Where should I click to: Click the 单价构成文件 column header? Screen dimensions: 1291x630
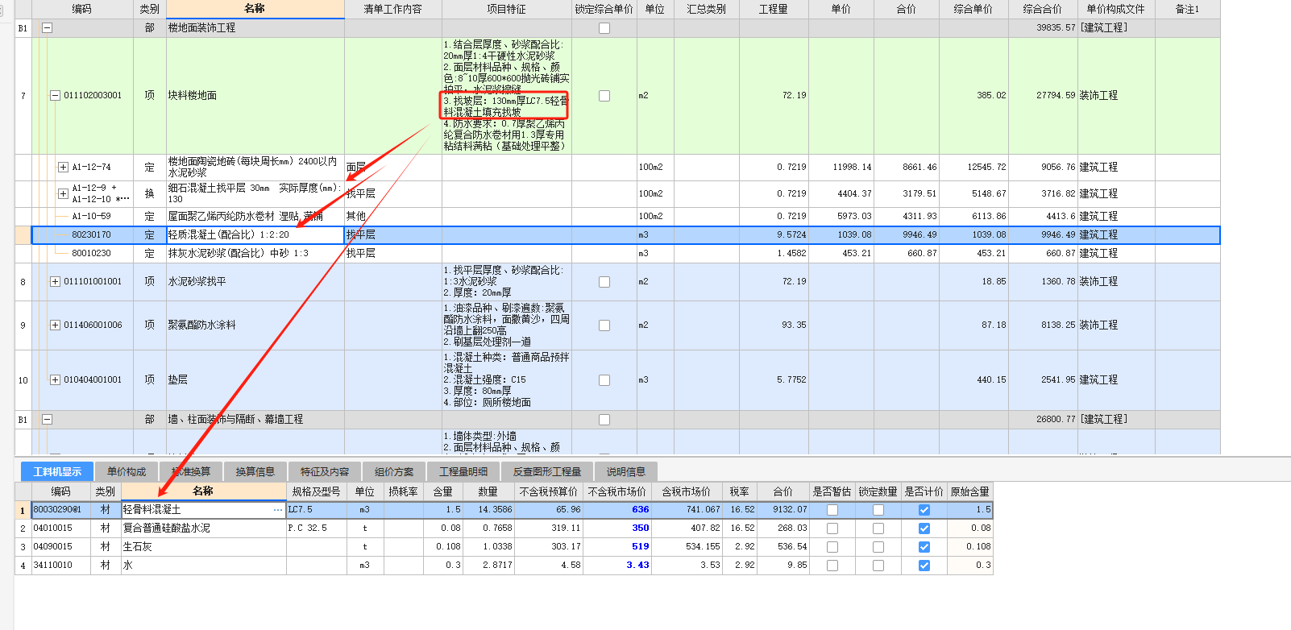1116,9
